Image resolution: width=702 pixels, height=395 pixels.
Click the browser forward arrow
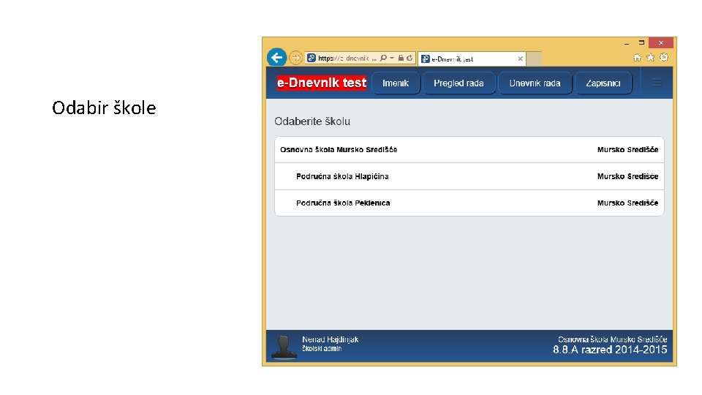point(295,58)
